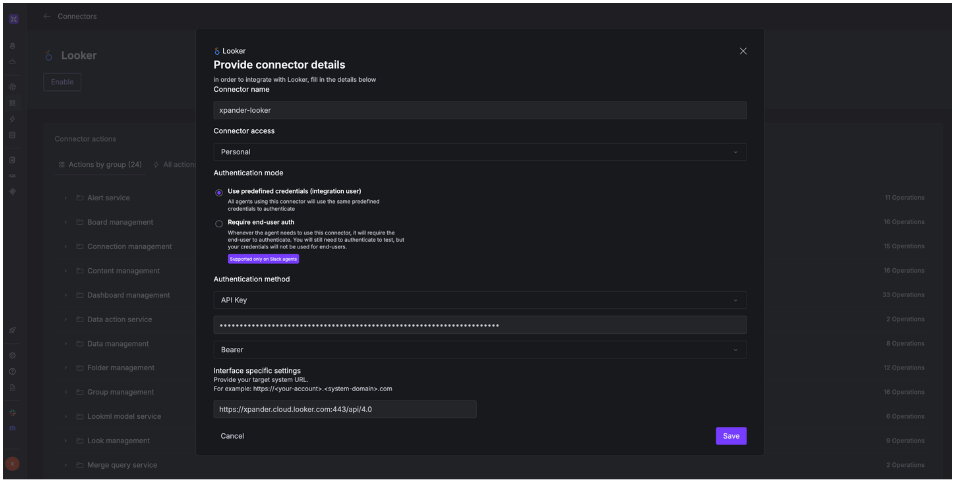This screenshot has width=955, height=482.
Task: Click the lightning bolt sidebar icon
Action: 12,119
